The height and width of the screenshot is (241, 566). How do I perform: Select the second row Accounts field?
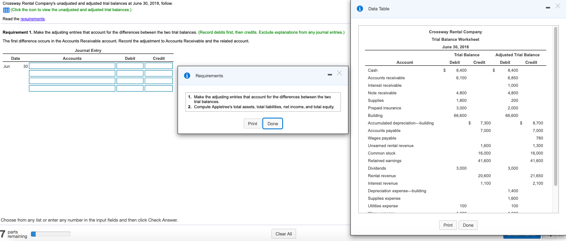[72, 73]
